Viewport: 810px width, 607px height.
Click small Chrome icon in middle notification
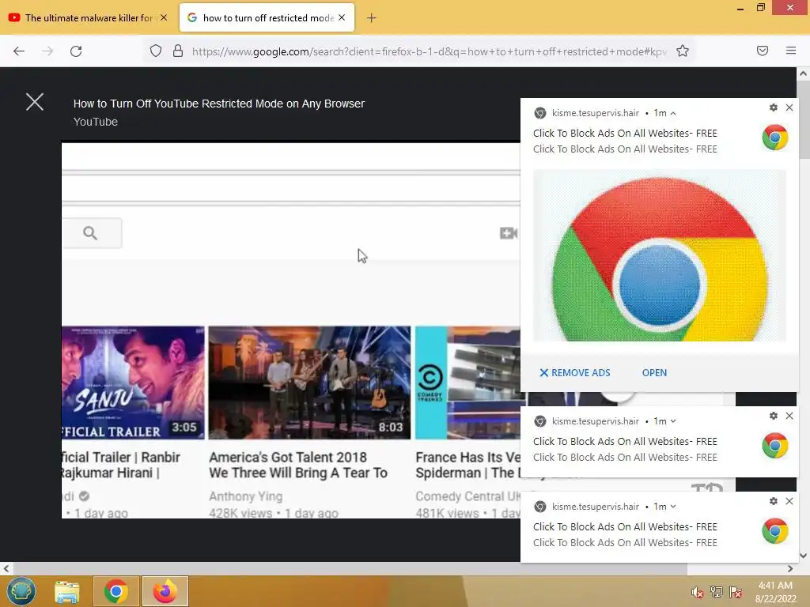coord(775,446)
